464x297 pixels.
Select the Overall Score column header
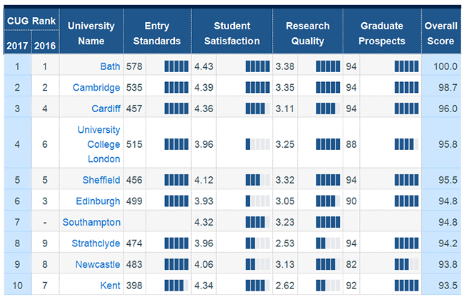[441, 33]
